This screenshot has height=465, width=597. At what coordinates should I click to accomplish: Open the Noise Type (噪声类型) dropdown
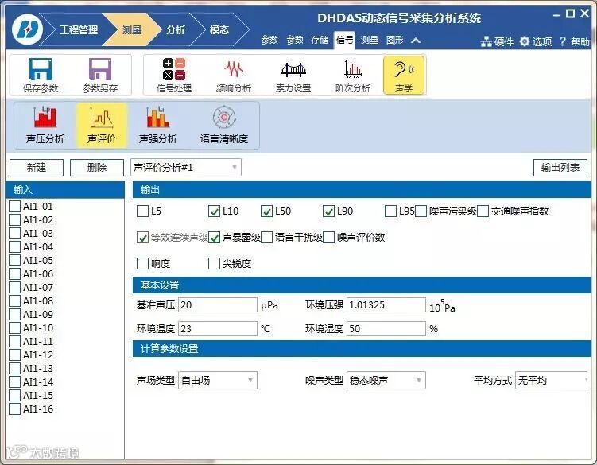[386, 380]
